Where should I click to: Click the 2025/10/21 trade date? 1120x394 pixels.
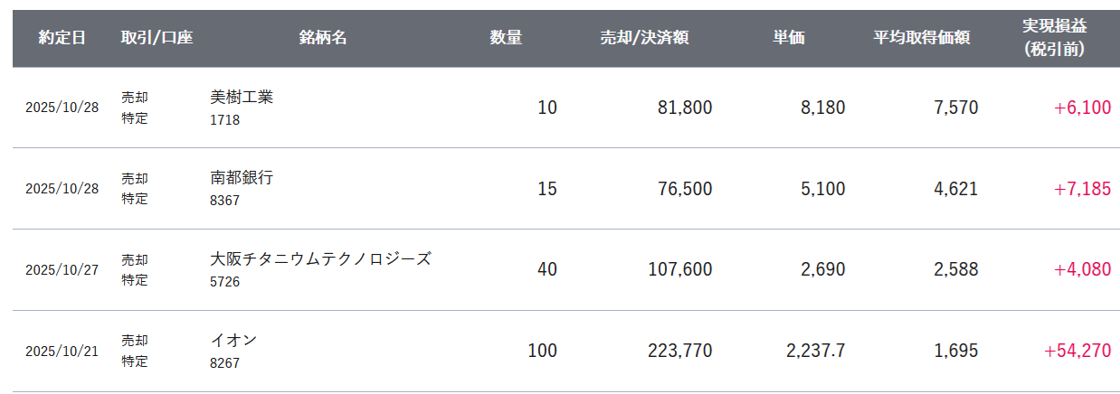[62, 352]
